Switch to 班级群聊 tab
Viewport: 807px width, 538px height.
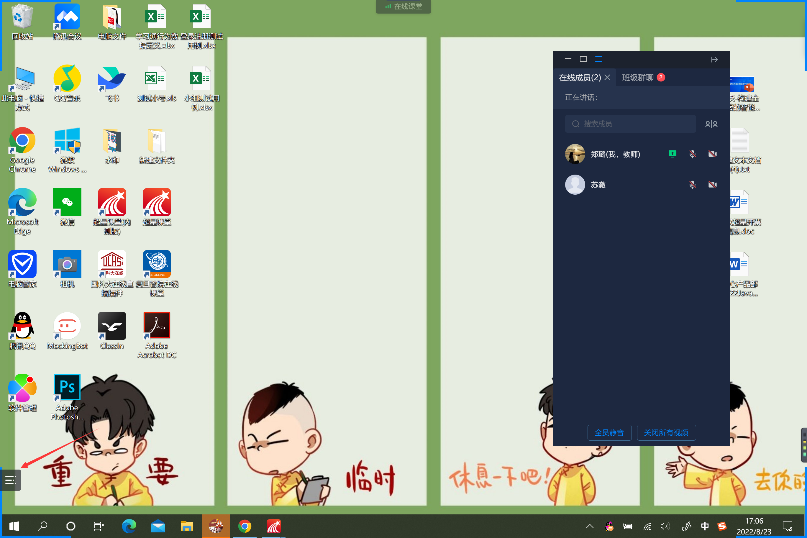[637, 78]
